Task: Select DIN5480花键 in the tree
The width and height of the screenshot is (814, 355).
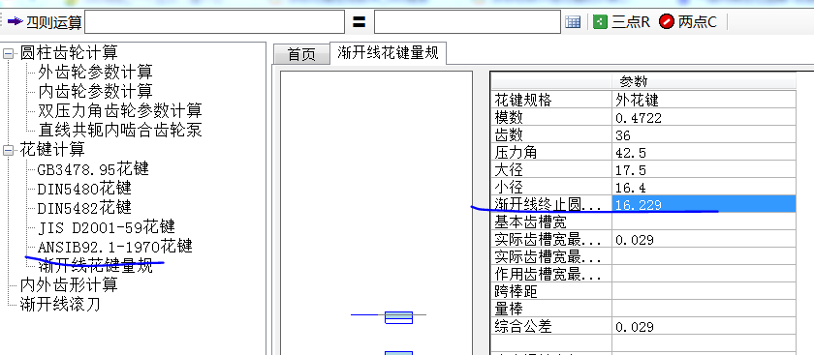Action: pos(84,189)
